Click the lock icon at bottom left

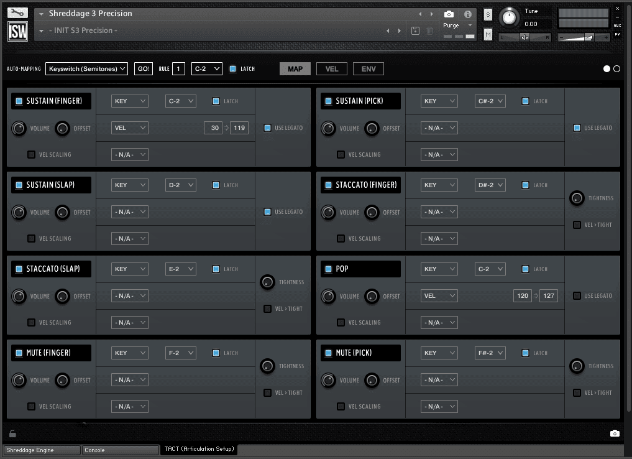12,433
